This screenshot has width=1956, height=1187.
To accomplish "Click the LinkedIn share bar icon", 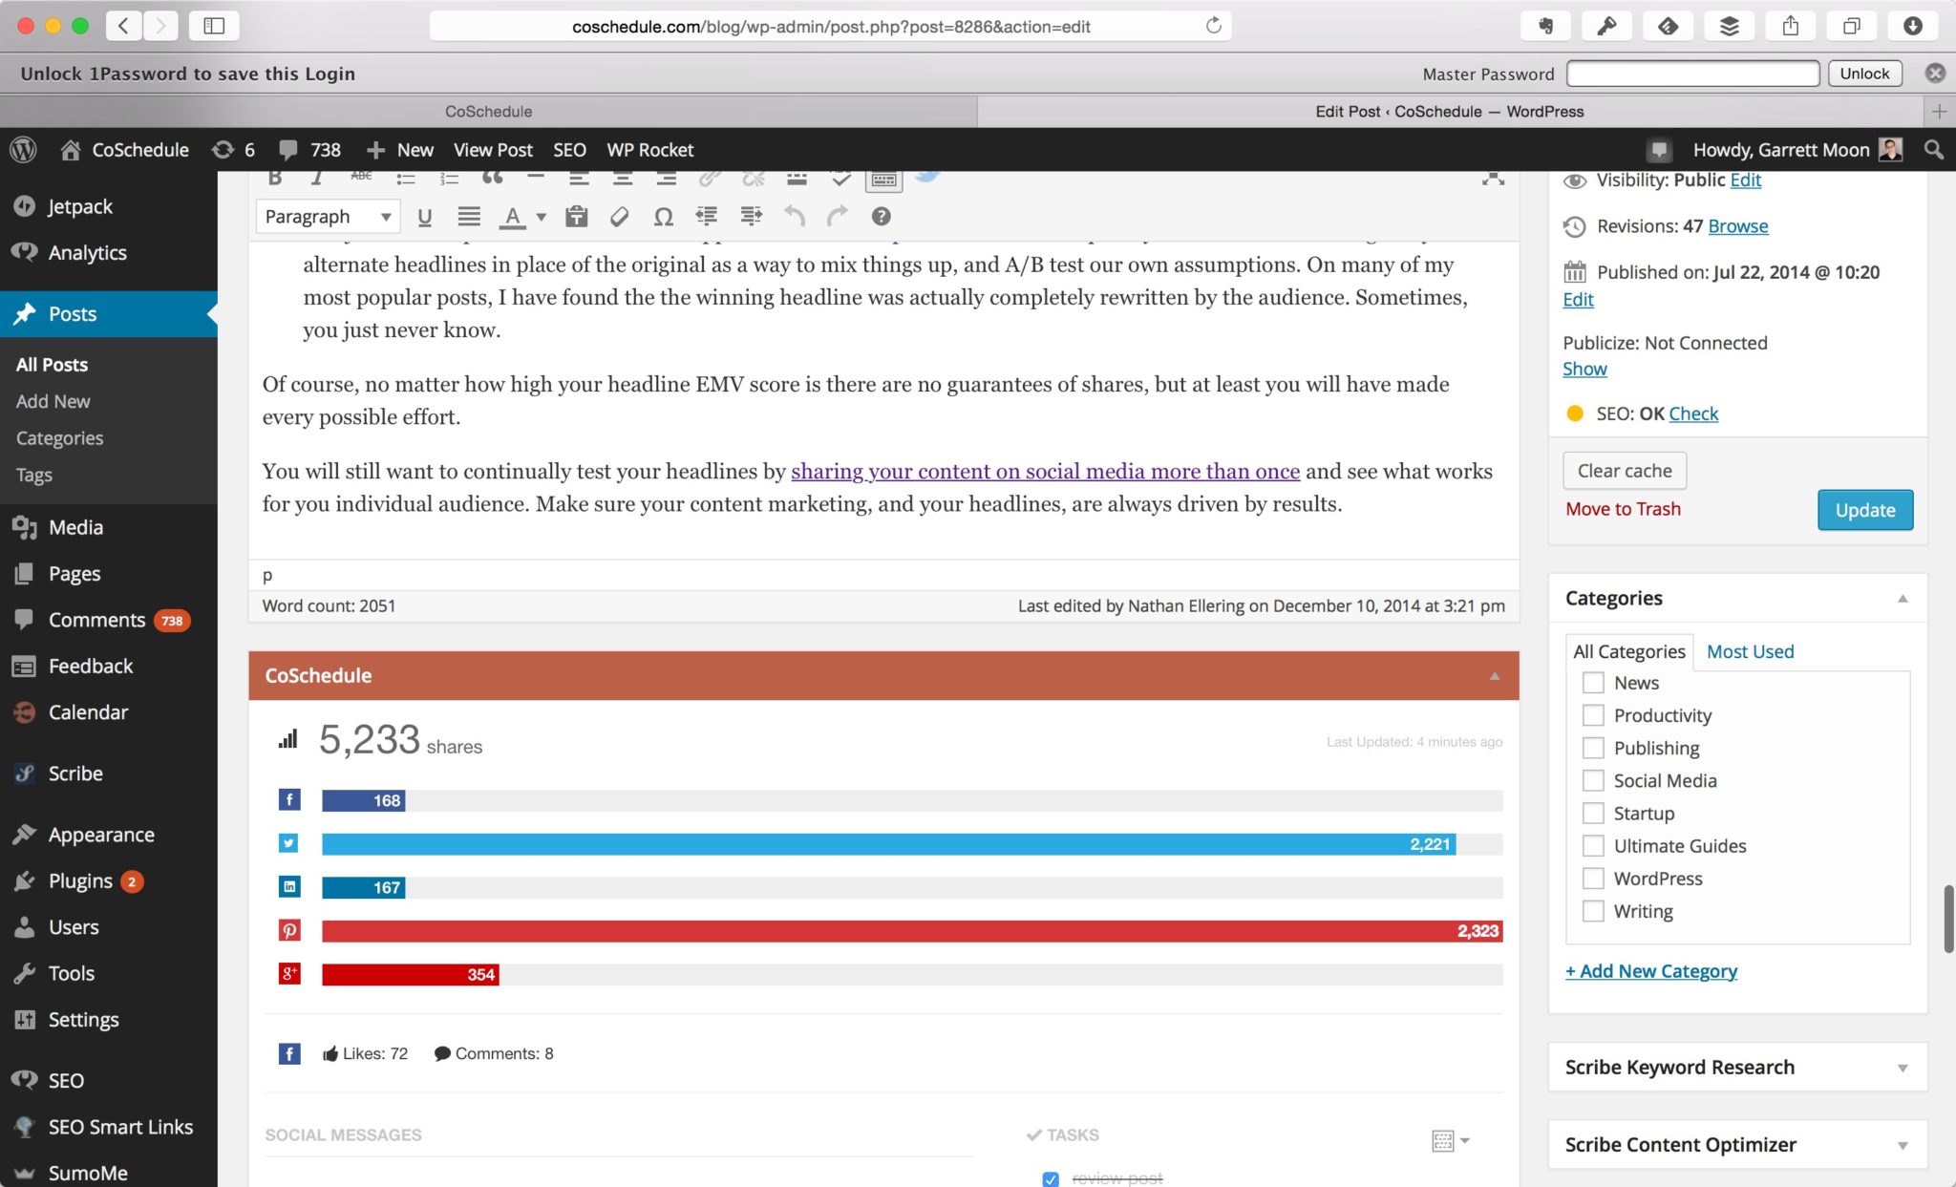I will pyautogui.click(x=288, y=886).
